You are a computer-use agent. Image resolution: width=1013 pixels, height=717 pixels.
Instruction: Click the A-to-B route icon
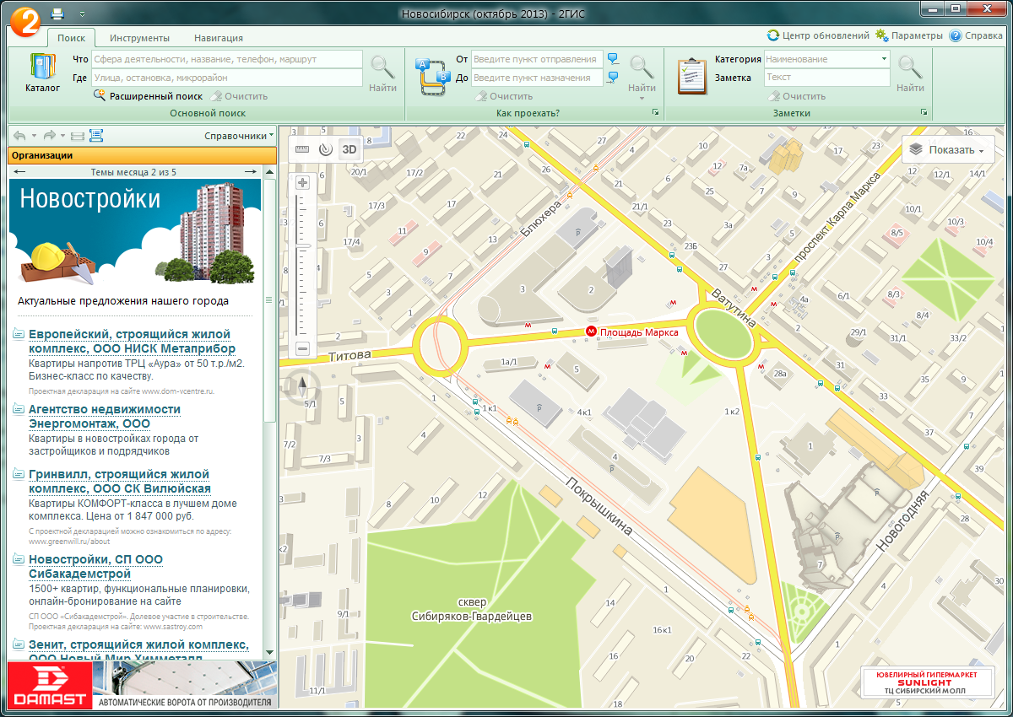[432, 77]
